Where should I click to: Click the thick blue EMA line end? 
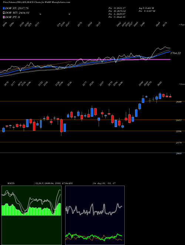(169, 51)
